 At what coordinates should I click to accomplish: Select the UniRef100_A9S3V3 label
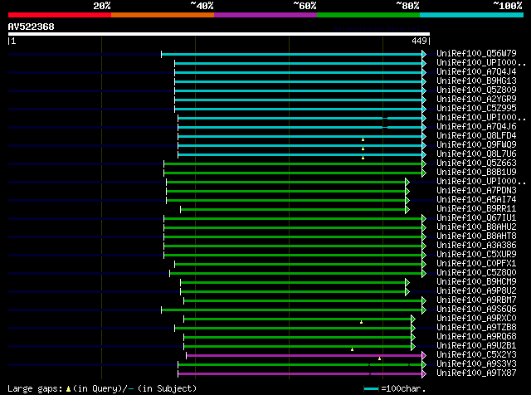476,364
